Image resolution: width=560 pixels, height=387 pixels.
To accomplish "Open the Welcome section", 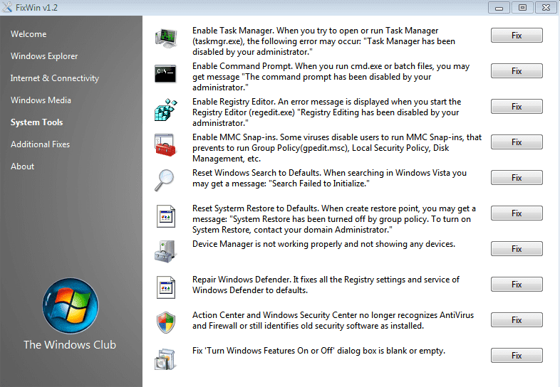I will pos(28,34).
